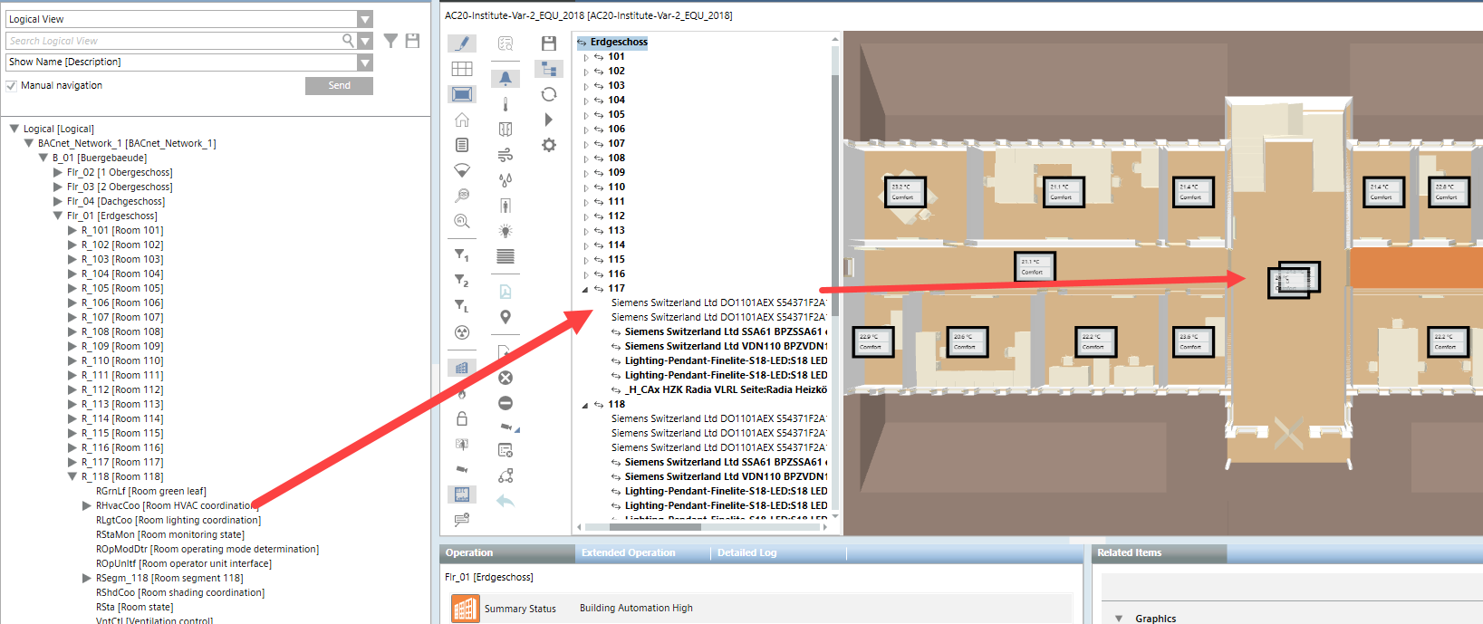Click the home view icon
This screenshot has width=1483, height=624.
[x=462, y=120]
